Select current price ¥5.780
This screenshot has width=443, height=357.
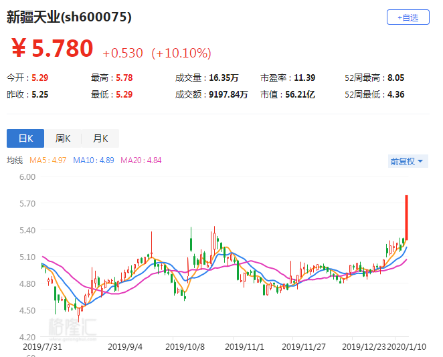52,49
